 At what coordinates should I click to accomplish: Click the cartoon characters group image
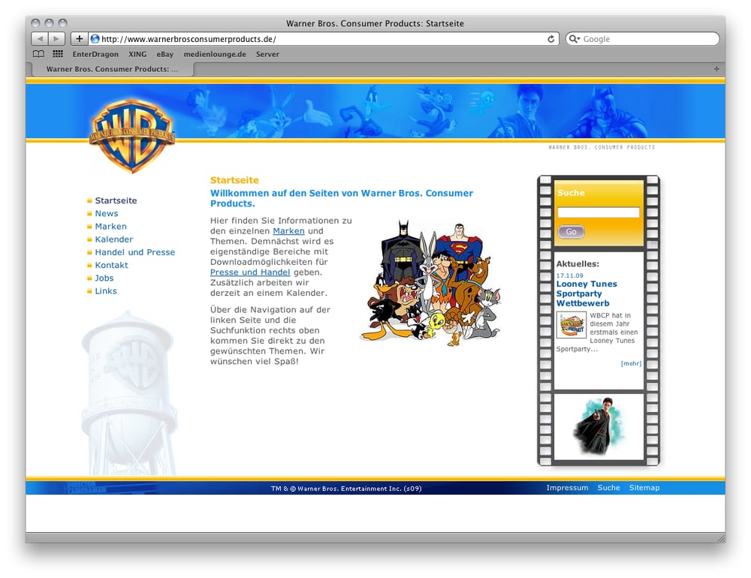[x=430, y=283]
